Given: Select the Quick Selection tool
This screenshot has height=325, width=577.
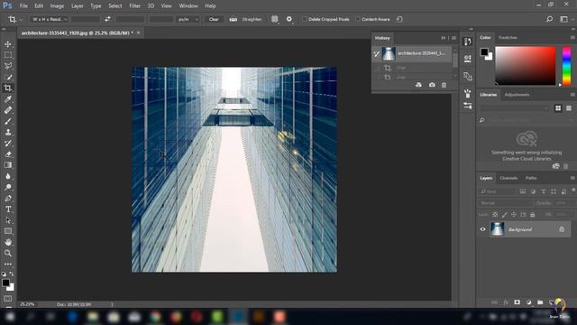Looking at the screenshot, I should tap(8, 77).
